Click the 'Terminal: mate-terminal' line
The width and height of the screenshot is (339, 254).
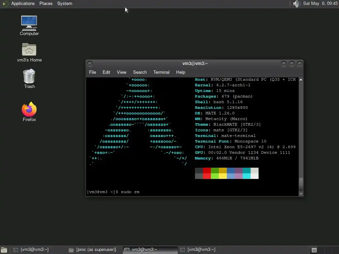tap(225, 136)
